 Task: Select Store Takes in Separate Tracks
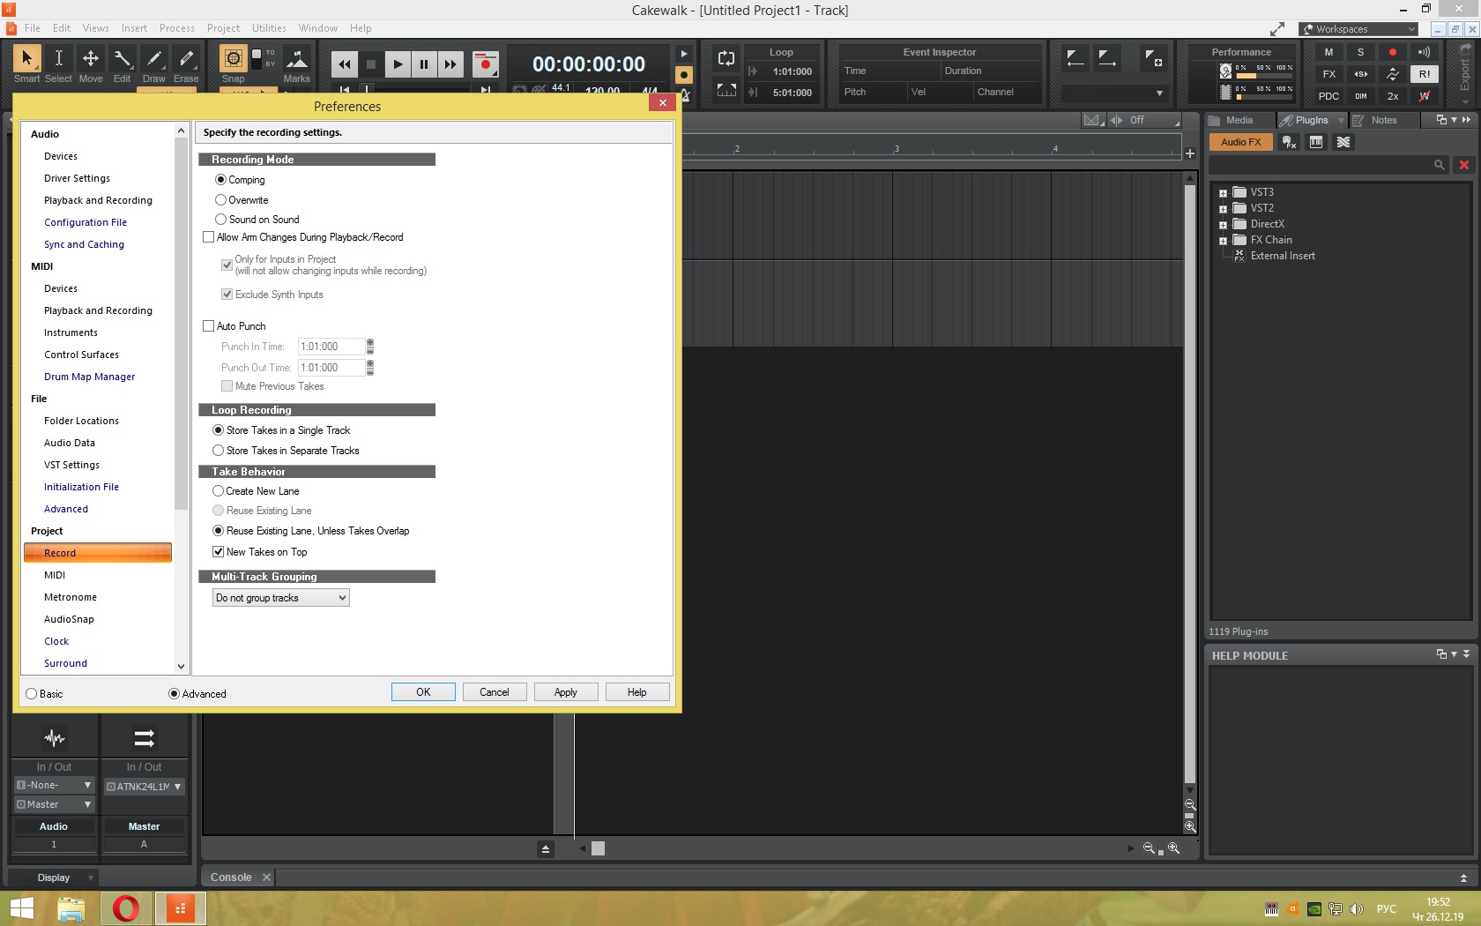[x=287, y=451]
